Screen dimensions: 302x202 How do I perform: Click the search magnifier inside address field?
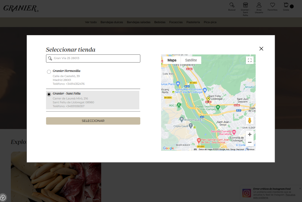pos(50,58)
